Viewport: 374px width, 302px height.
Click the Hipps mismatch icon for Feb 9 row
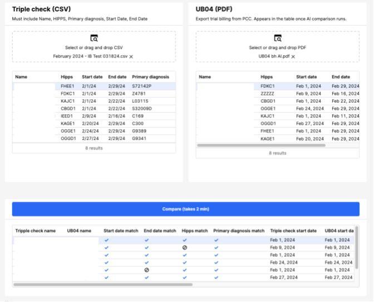[185, 247]
